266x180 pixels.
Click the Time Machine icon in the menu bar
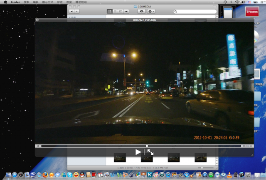point(225,2)
